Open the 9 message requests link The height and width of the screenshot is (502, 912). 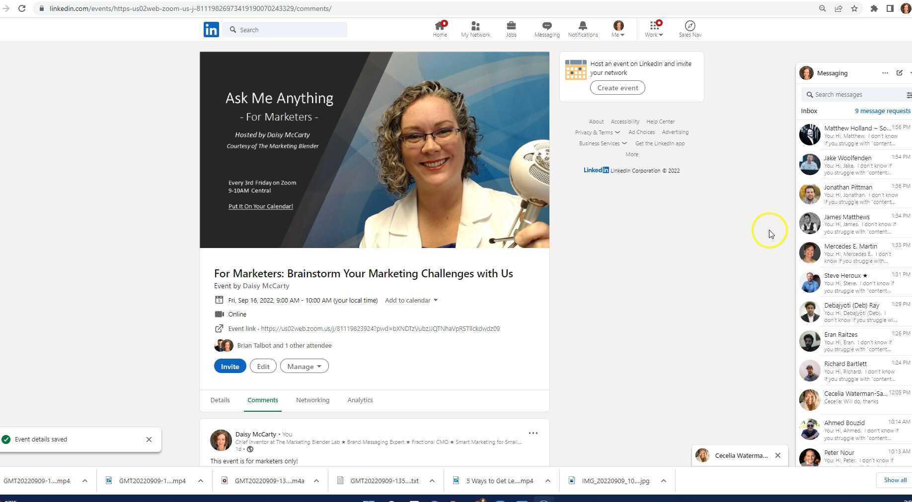pos(882,111)
